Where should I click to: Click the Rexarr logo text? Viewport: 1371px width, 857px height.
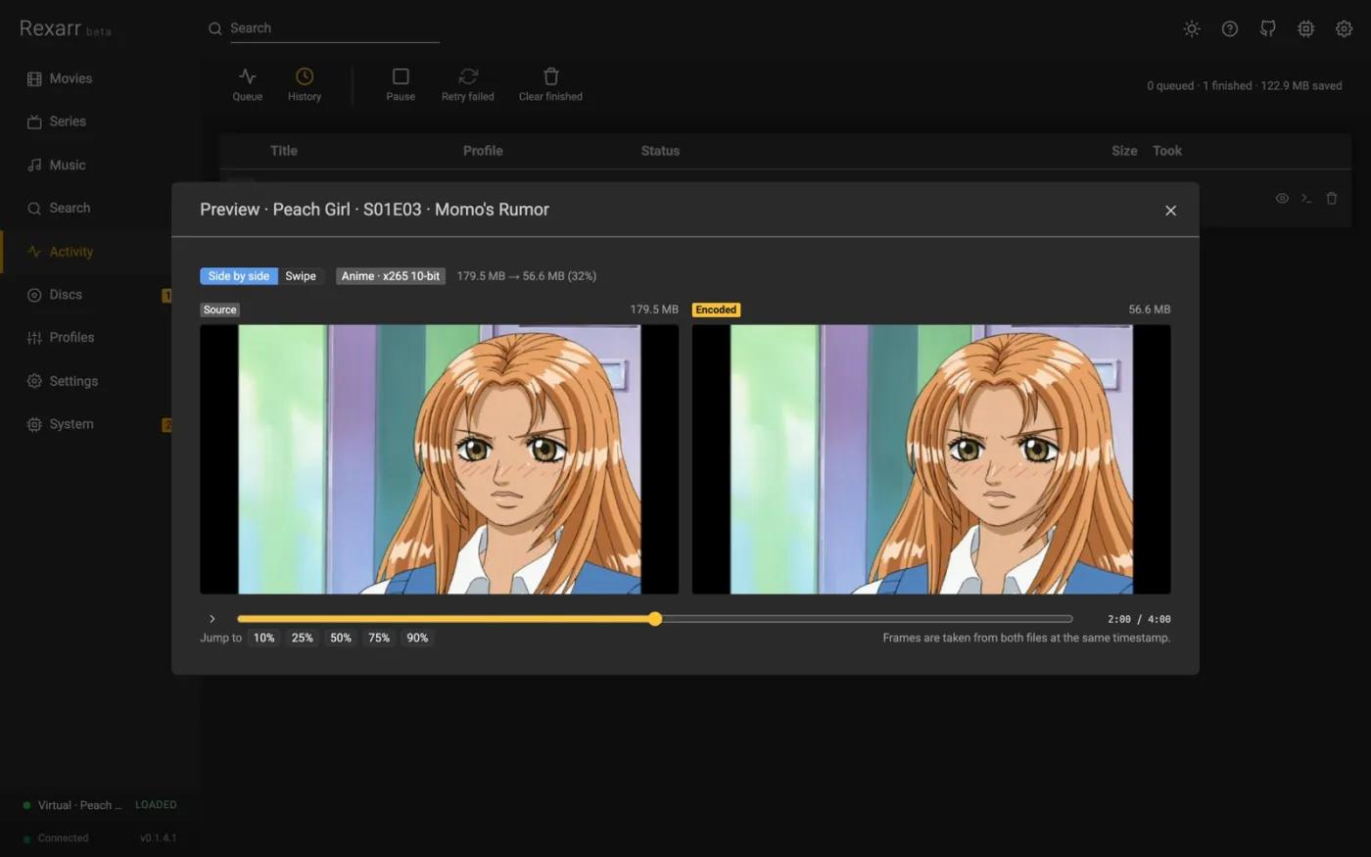point(51,28)
